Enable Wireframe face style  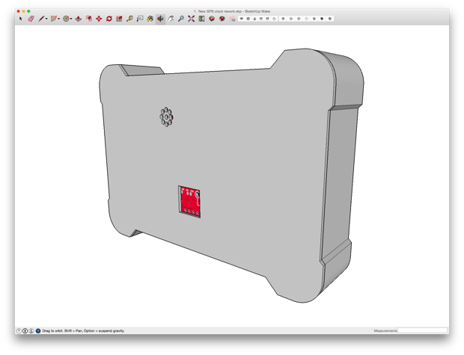click(299, 19)
